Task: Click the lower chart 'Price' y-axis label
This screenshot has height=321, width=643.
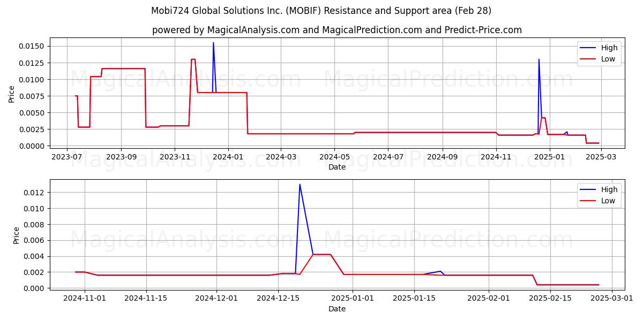Action: pos(16,235)
